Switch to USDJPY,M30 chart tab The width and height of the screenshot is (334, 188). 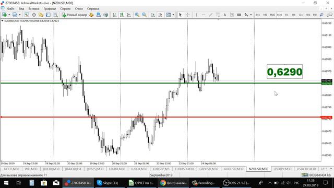tap(282, 169)
